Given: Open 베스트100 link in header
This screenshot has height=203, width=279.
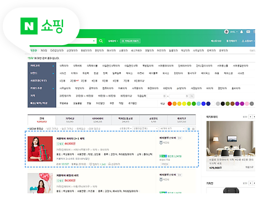Looking at the screenshot, I should pos(216,41).
